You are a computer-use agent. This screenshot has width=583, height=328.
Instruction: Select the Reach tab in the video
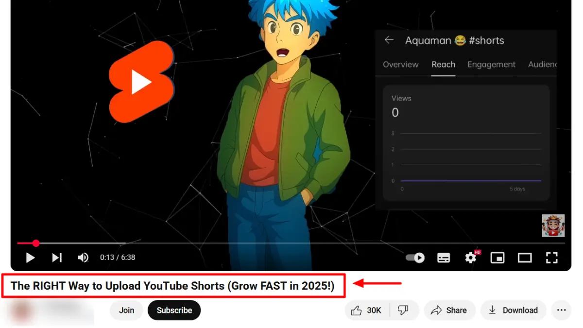click(444, 64)
